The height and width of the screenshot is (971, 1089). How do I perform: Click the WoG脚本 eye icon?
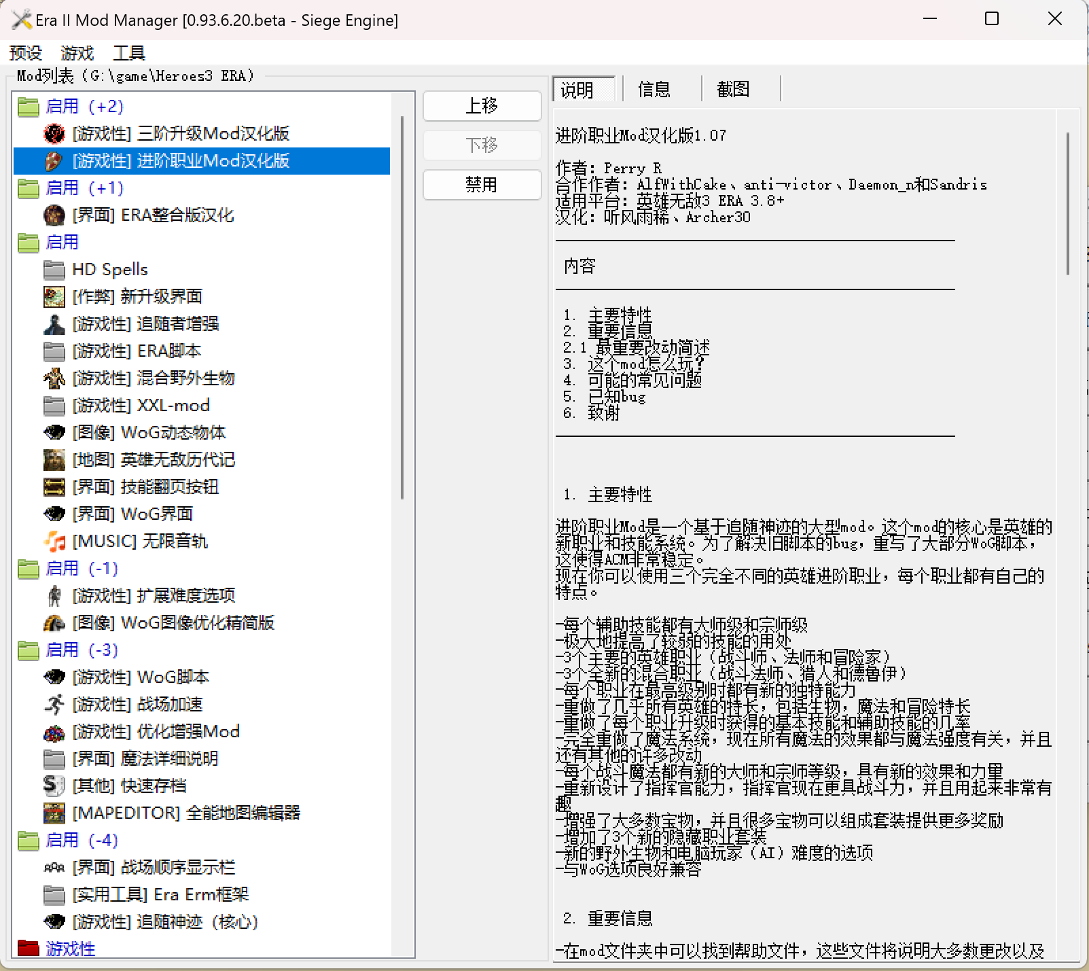pyautogui.click(x=54, y=677)
